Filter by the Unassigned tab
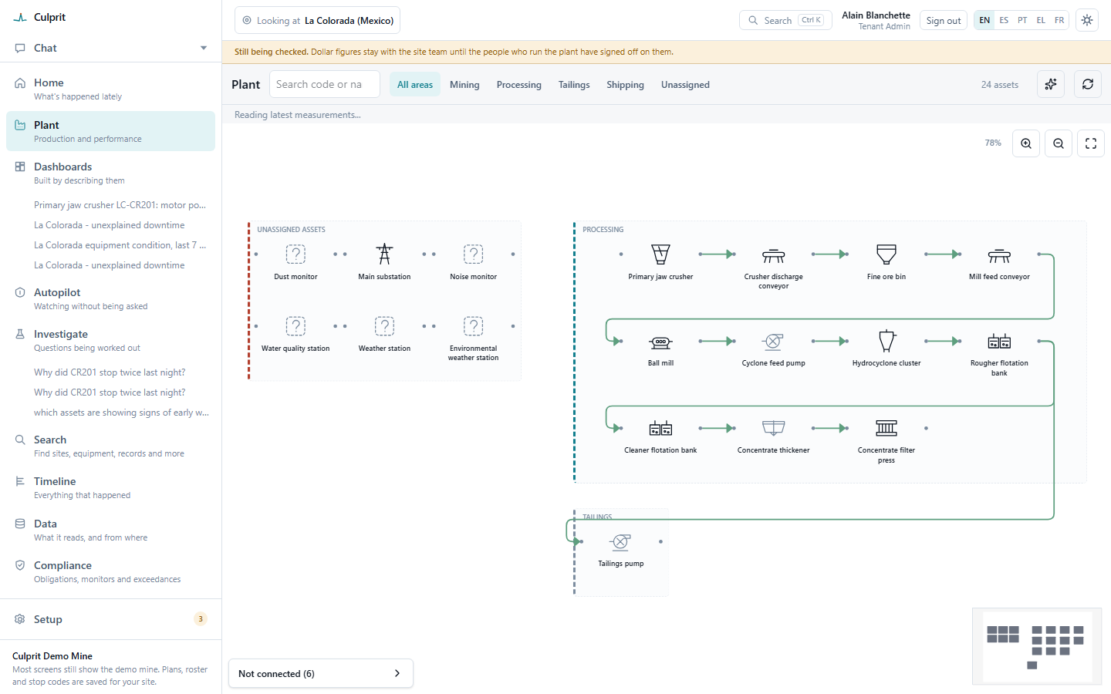This screenshot has width=1111, height=694. (x=685, y=85)
